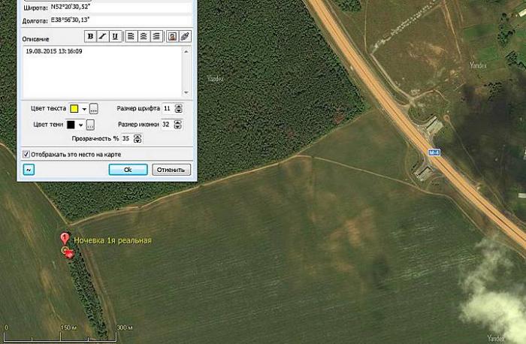Apply italic formatting to description
526x344 pixels.
103,36
